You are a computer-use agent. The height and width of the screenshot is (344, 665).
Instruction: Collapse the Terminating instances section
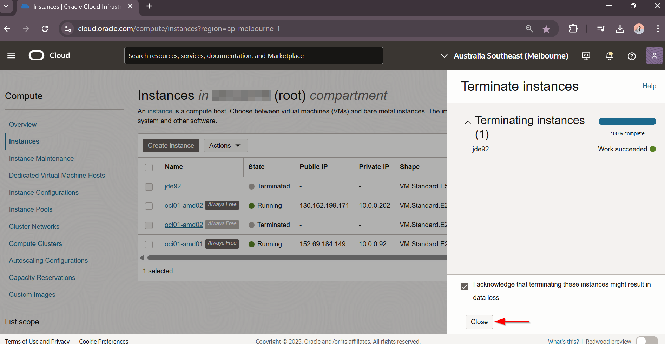(x=468, y=122)
